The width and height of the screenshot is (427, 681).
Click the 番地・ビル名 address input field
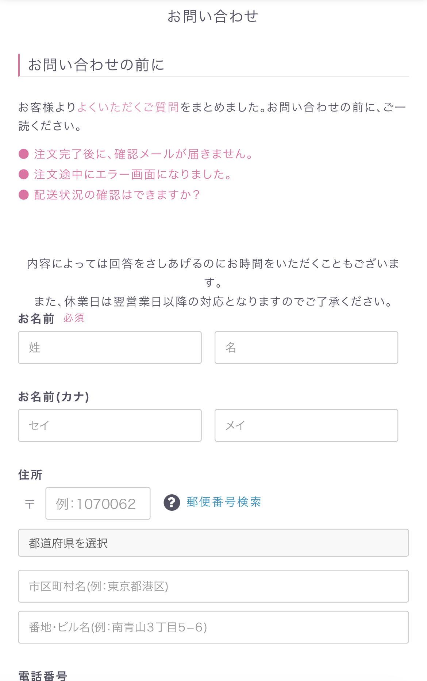(x=213, y=627)
